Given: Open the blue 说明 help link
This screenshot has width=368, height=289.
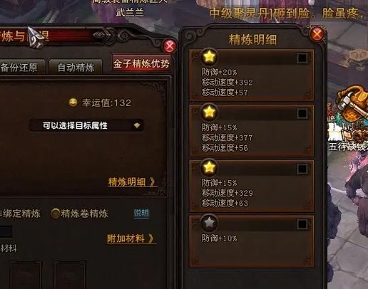Looking at the screenshot, I should tap(141, 213).
